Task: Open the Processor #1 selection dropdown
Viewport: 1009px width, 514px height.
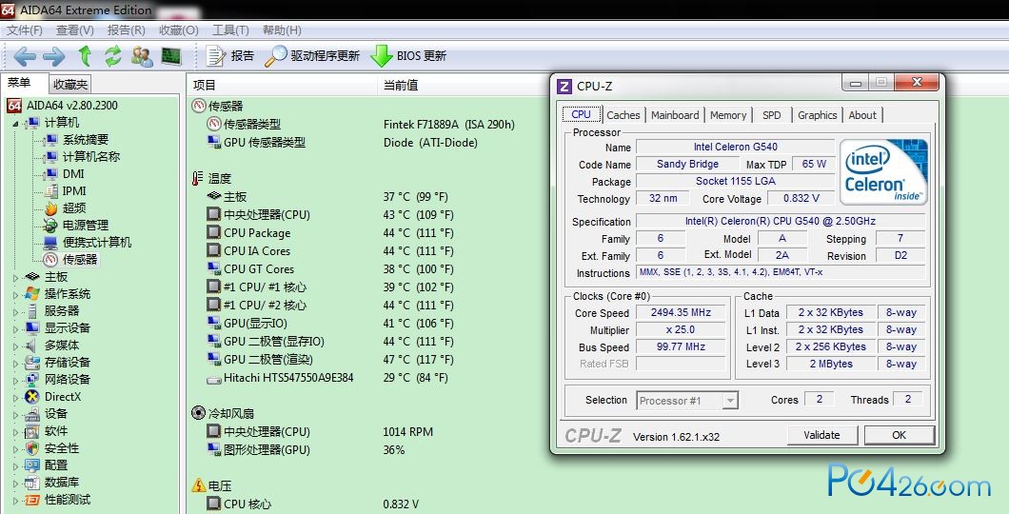Action: [x=686, y=401]
